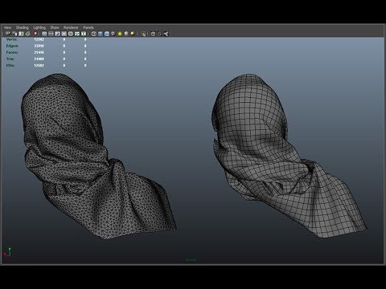The image size is (386, 289).
Task: Toggle the Shadows grey sphere icon
Action: [126, 34]
